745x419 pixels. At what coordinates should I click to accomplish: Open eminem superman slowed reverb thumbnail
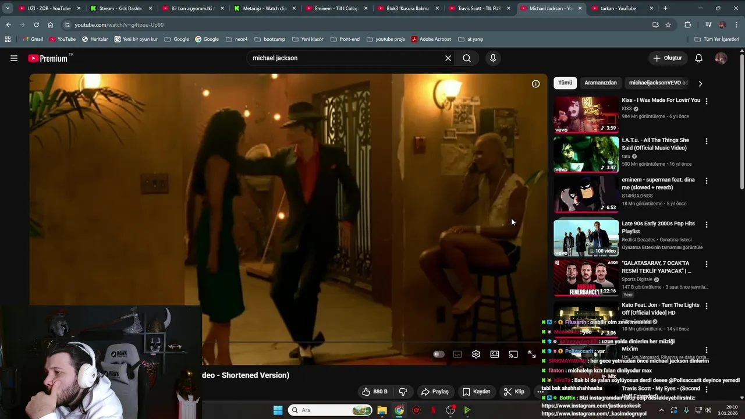586,194
